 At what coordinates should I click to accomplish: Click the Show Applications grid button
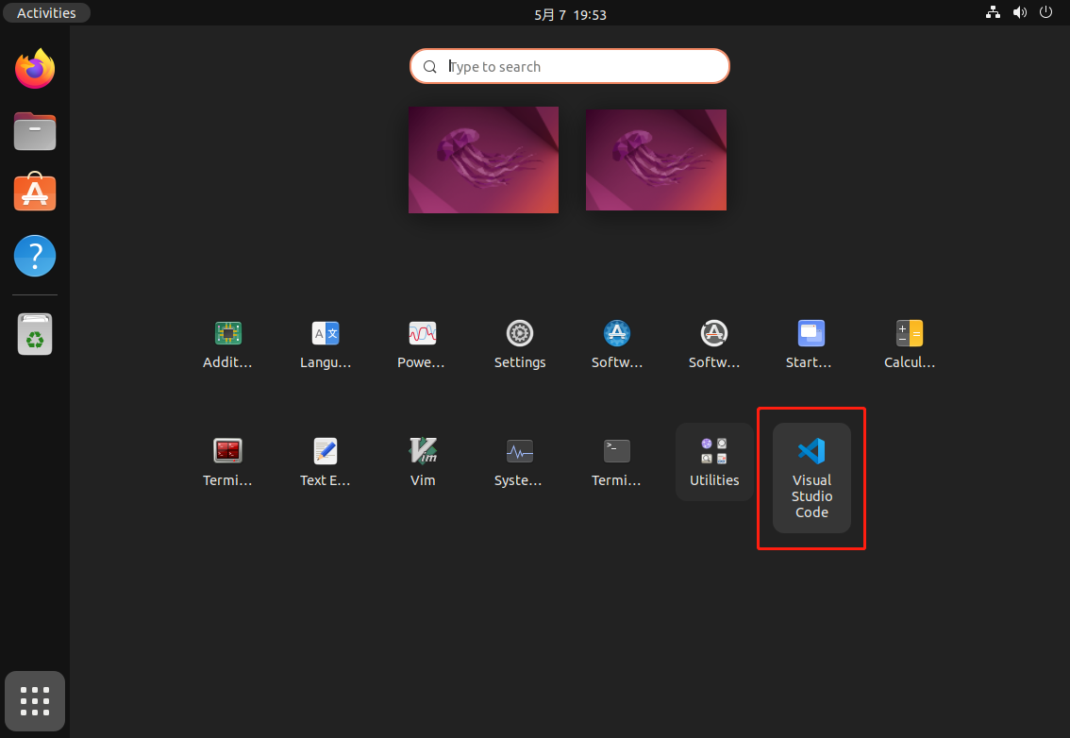point(35,701)
